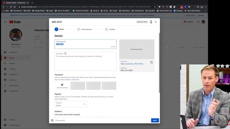The image size is (230, 129).
Task: Open a new browser tab
Action: pos(32,3)
